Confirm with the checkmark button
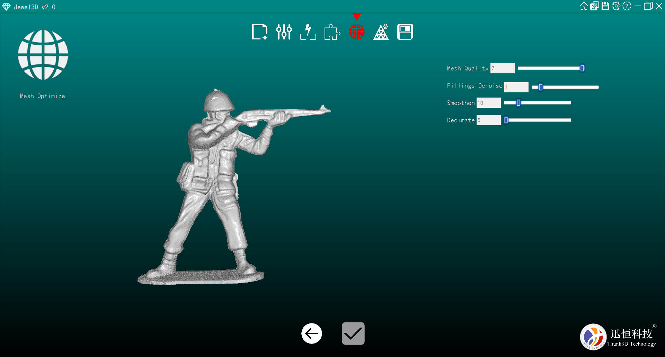Viewport: 665px width, 357px height. point(353,333)
